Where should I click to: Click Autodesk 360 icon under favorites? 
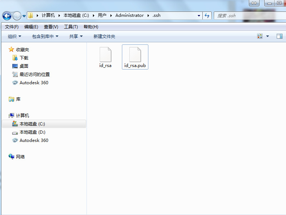[15, 83]
